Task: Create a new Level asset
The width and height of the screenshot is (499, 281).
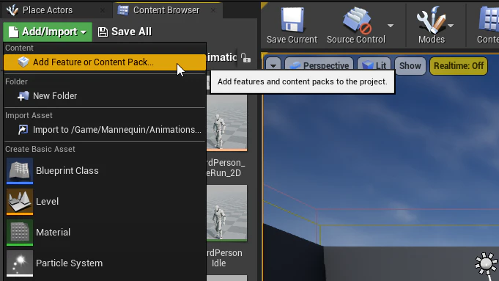Action: point(105,201)
